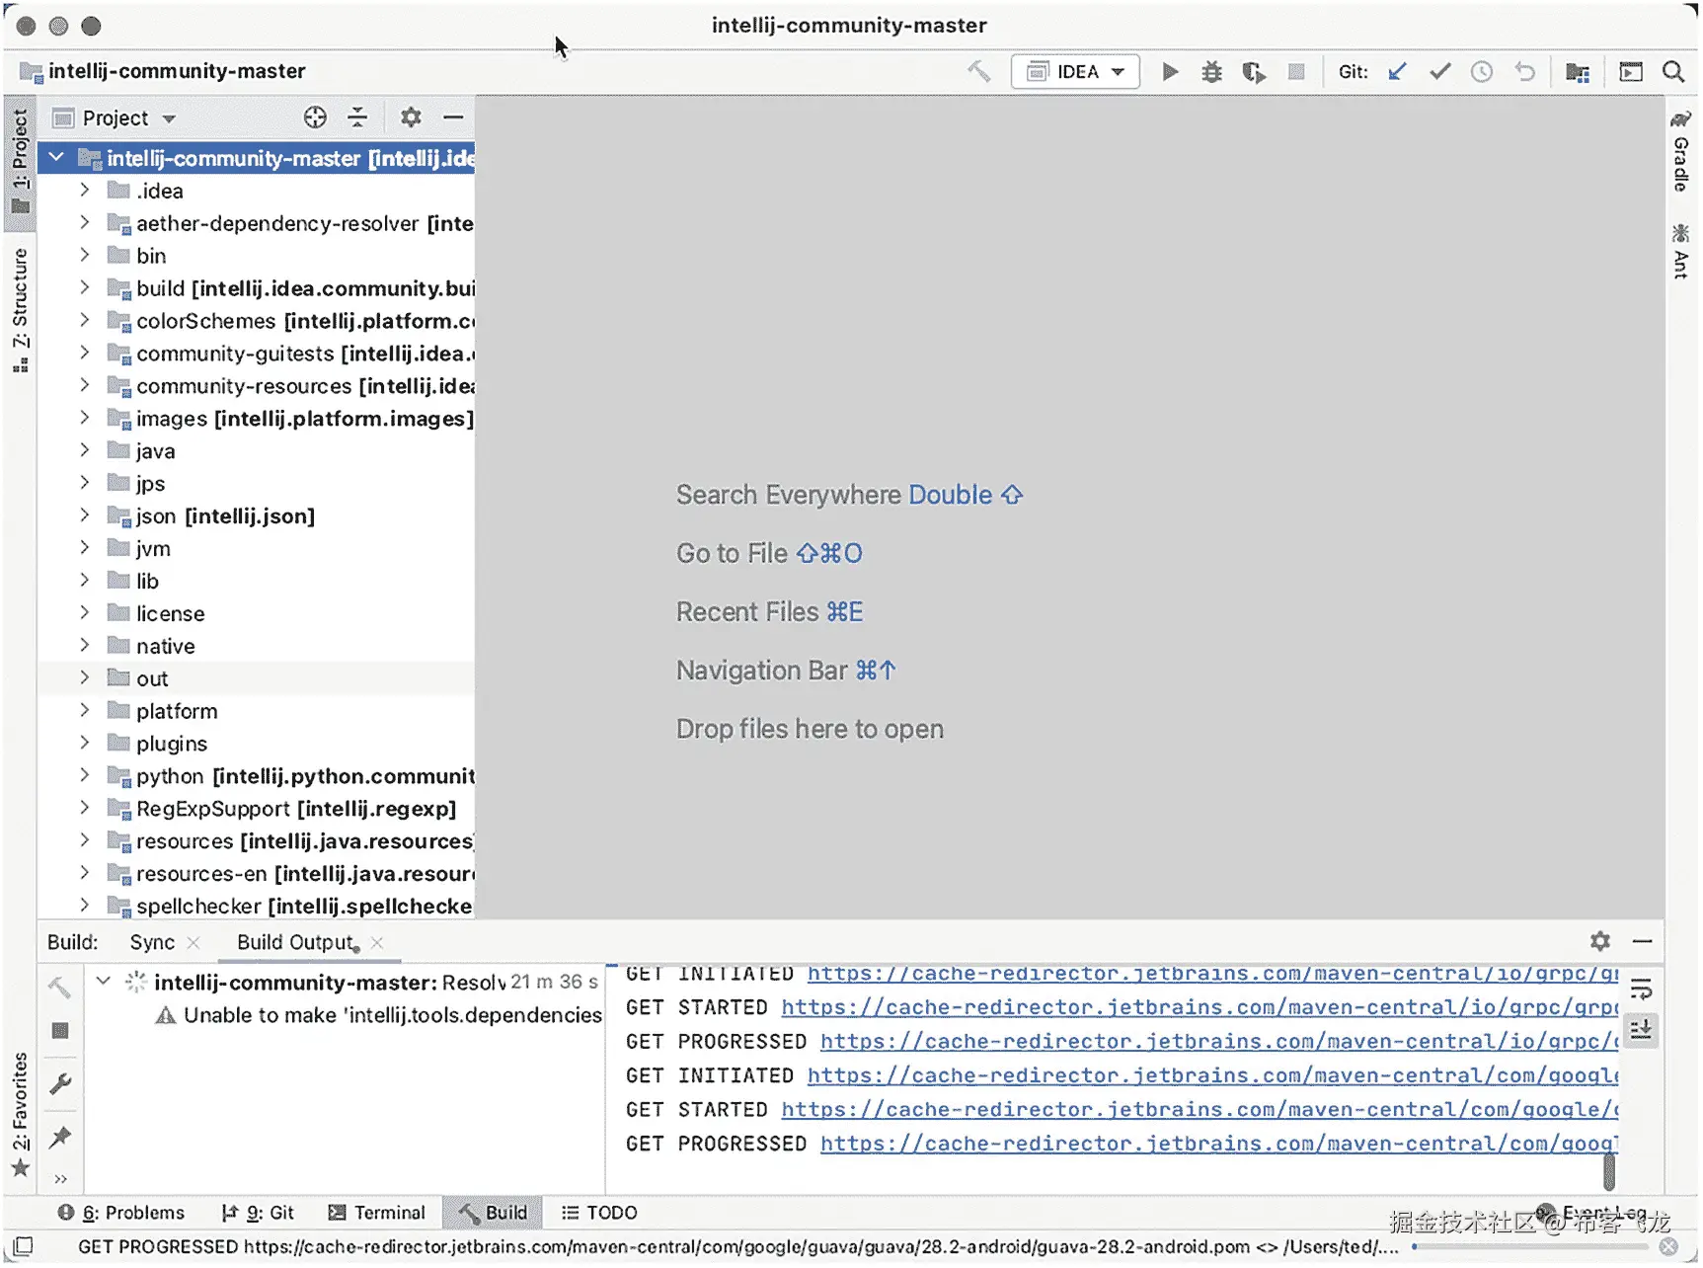Open the Project Structure dialog icon
The height and width of the screenshot is (1268, 1703).
coord(1578,71)
